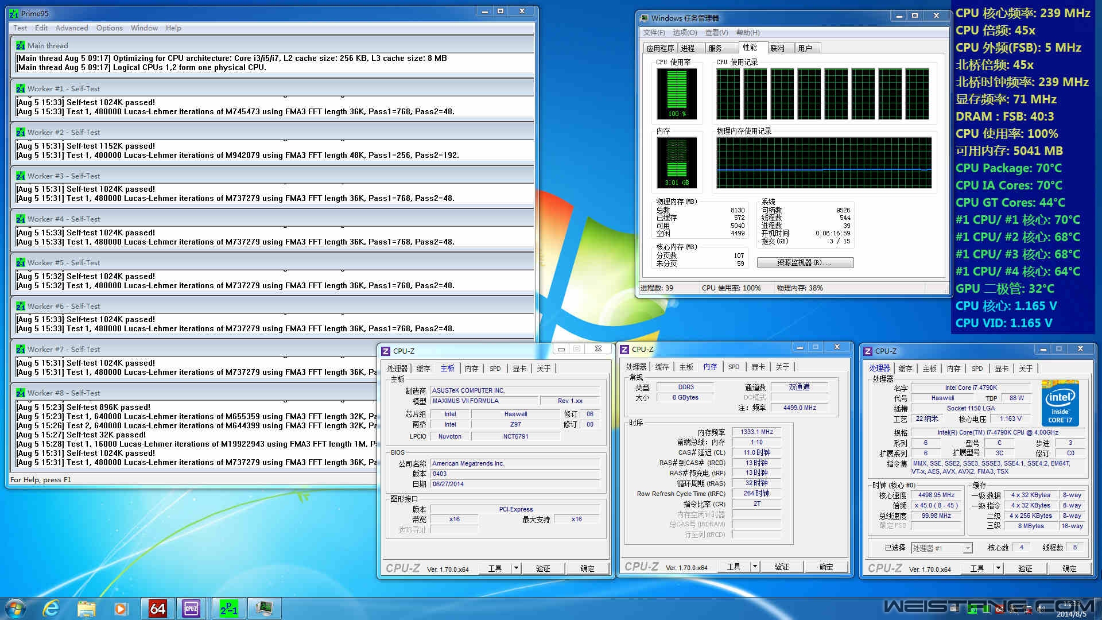Click Worker #3 Self-Test window icon

coord(21,176)
